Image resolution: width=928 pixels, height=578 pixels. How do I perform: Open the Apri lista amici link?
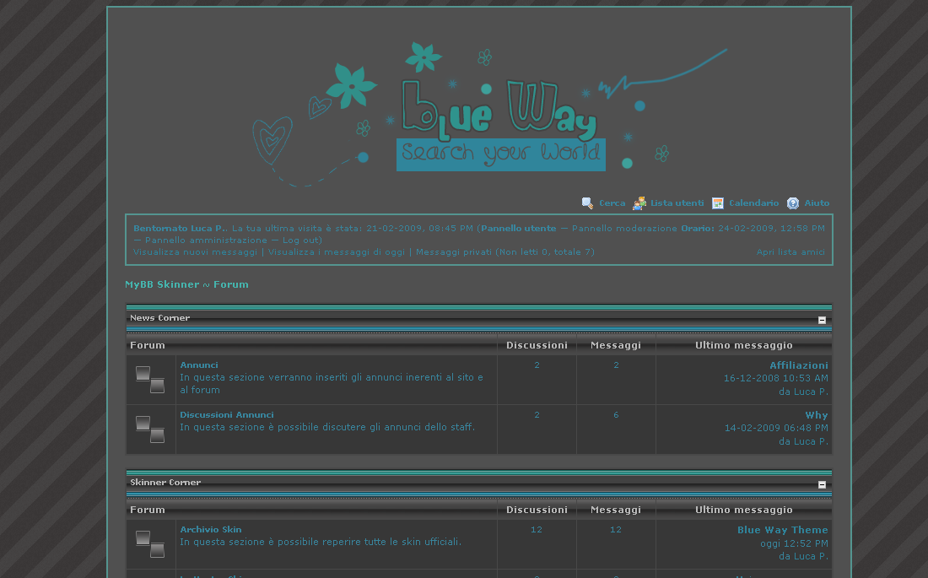790,252
